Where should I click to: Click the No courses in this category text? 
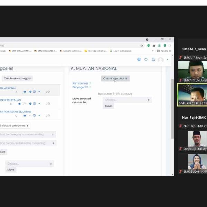pyautogui.click(x=115, y=94)
